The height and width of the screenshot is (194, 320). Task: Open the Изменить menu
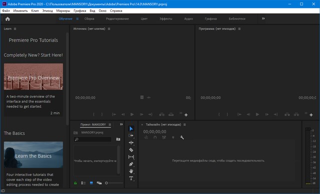20,11
